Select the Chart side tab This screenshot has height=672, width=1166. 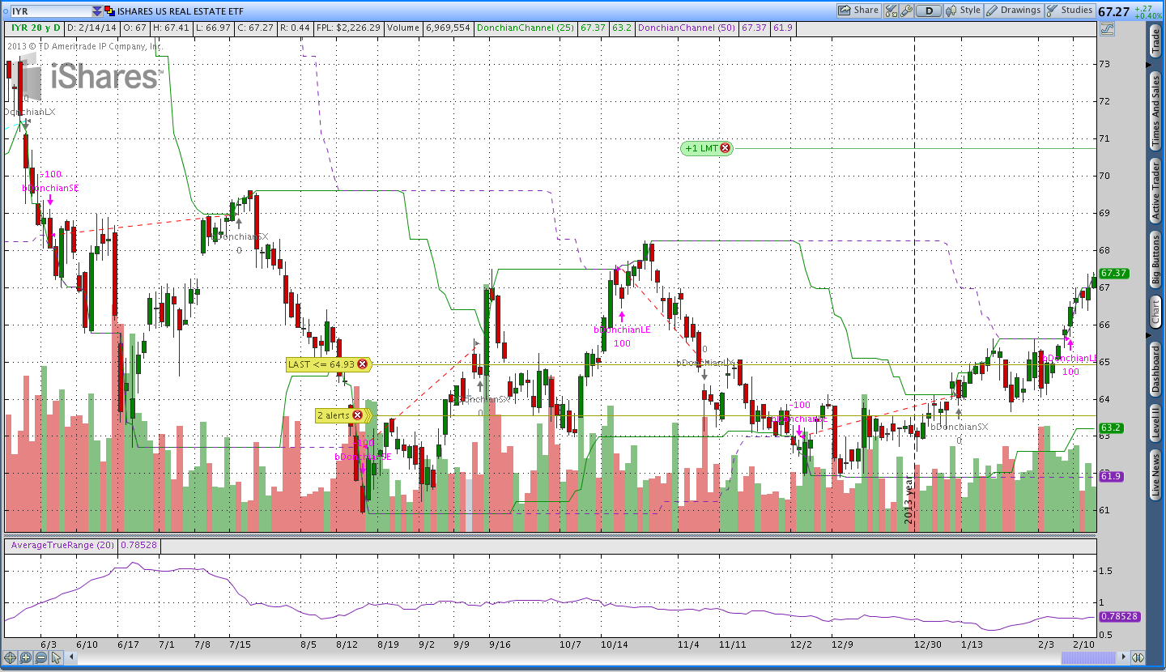coord(1155,312)
